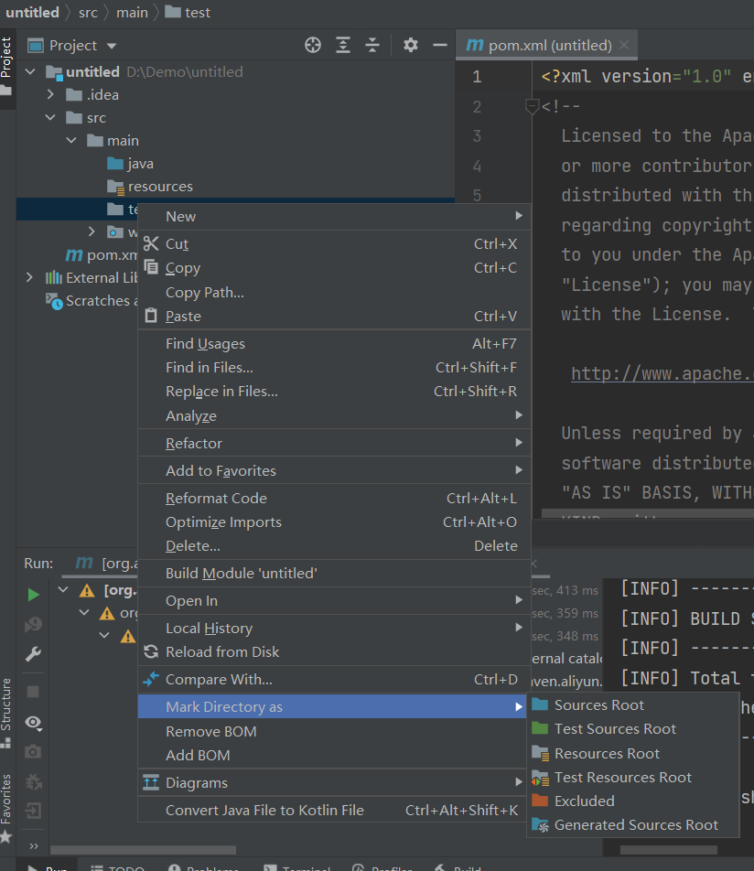Collapse the main folder node
This screenshot has width=754, height=871.
(71, 141)
